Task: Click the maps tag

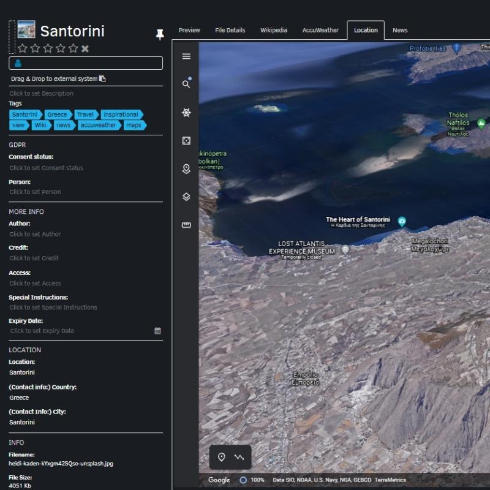Action: point(135,125)
